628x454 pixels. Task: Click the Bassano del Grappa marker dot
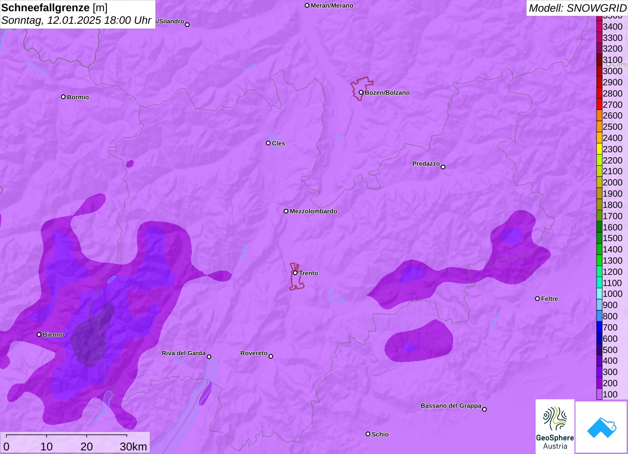(x=484, y=409)
